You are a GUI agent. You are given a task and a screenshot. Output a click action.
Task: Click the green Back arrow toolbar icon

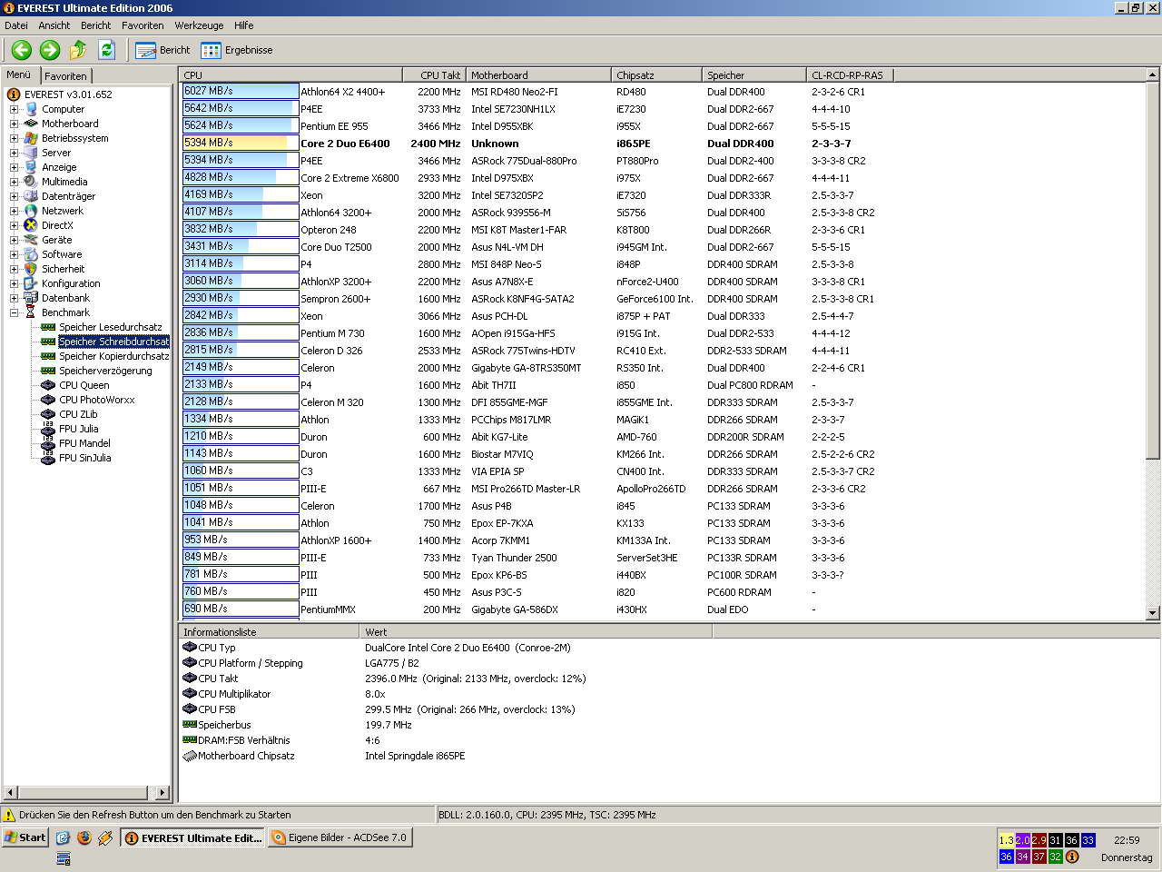[x=22, y=50]
